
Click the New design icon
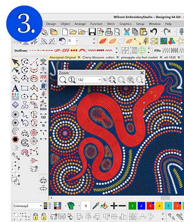pos(65,32)
